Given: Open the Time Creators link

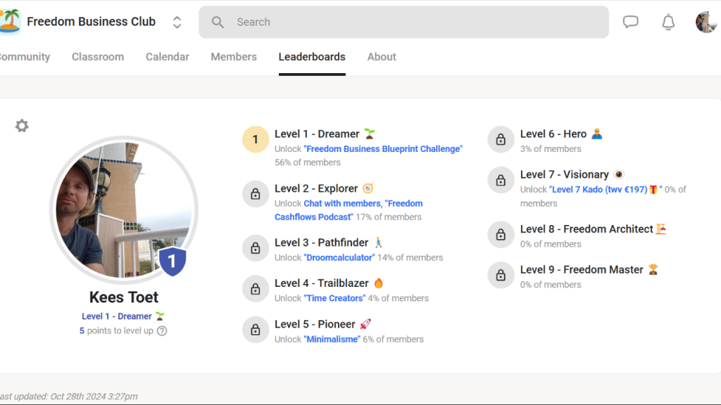Looking at the screenshot, I should tap(334, 298).
